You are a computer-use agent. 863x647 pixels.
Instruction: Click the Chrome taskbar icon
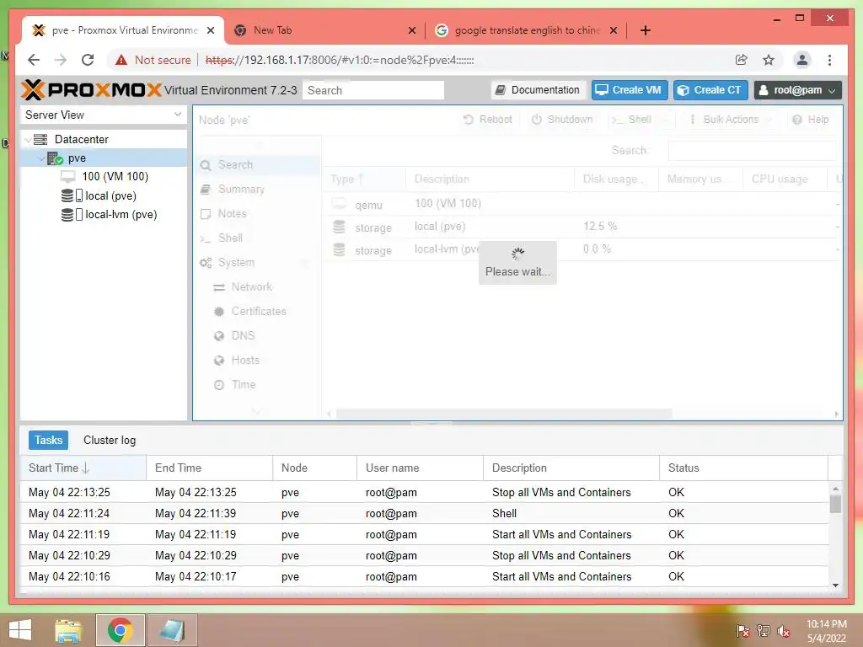(120, 630)
